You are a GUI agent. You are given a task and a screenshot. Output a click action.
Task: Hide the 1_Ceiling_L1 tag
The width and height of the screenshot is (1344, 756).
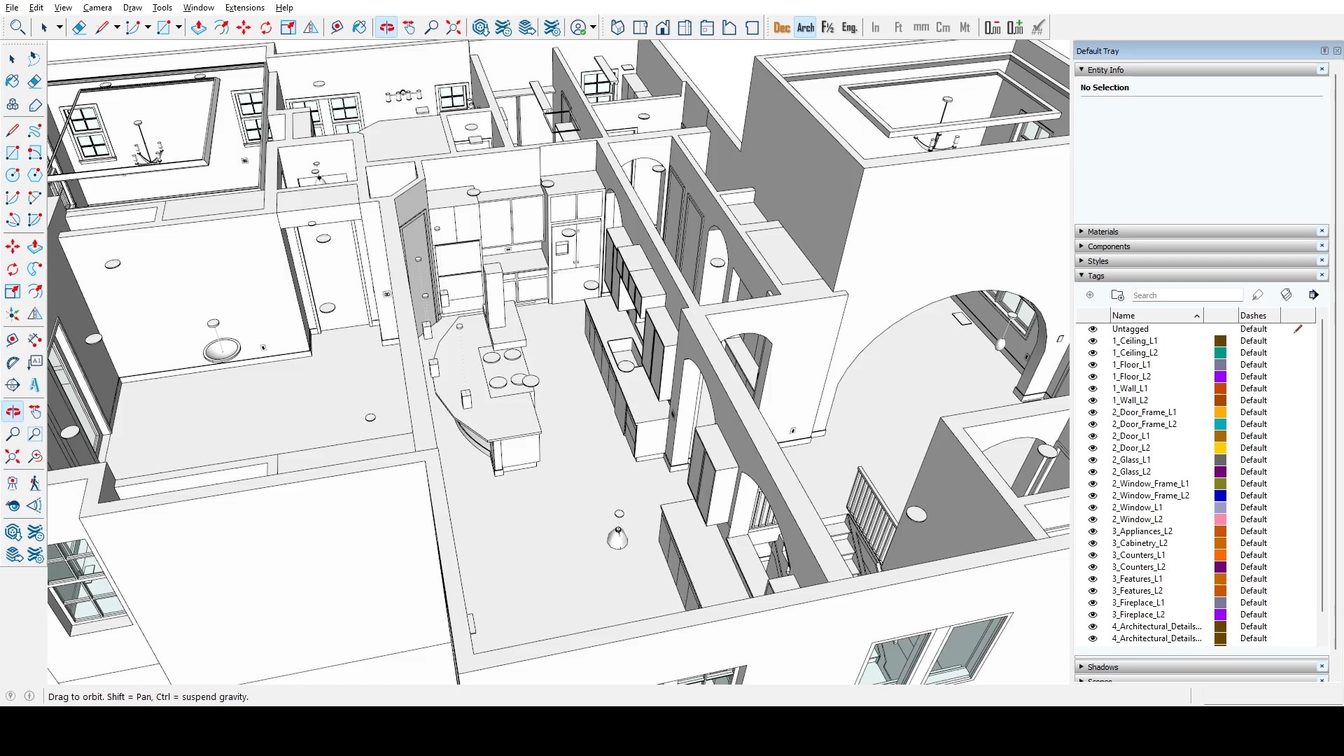point(1093,341)
